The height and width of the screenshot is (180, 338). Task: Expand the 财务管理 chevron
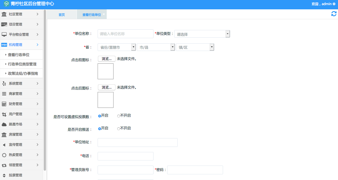[37, 104]
